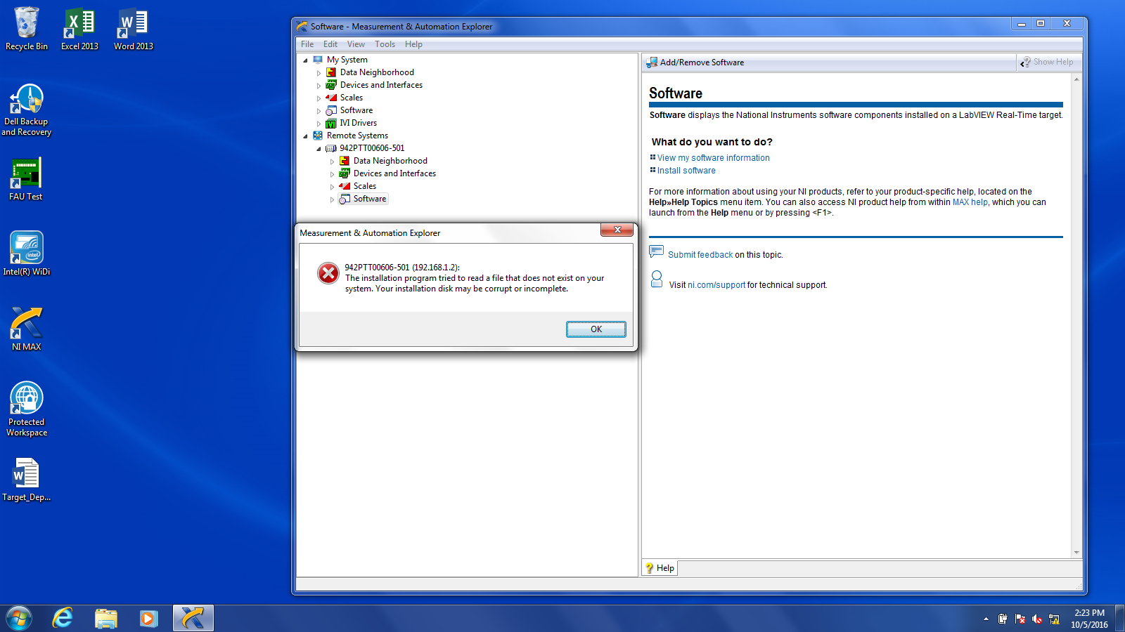The width and height of the screenshot is (1125, 632).
Task: Open Recycle Bin desktop icon
Action: (x=27, y=29)
